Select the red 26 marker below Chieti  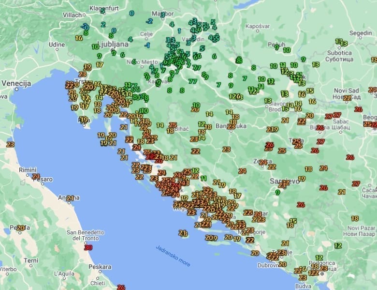click(121, 287)
